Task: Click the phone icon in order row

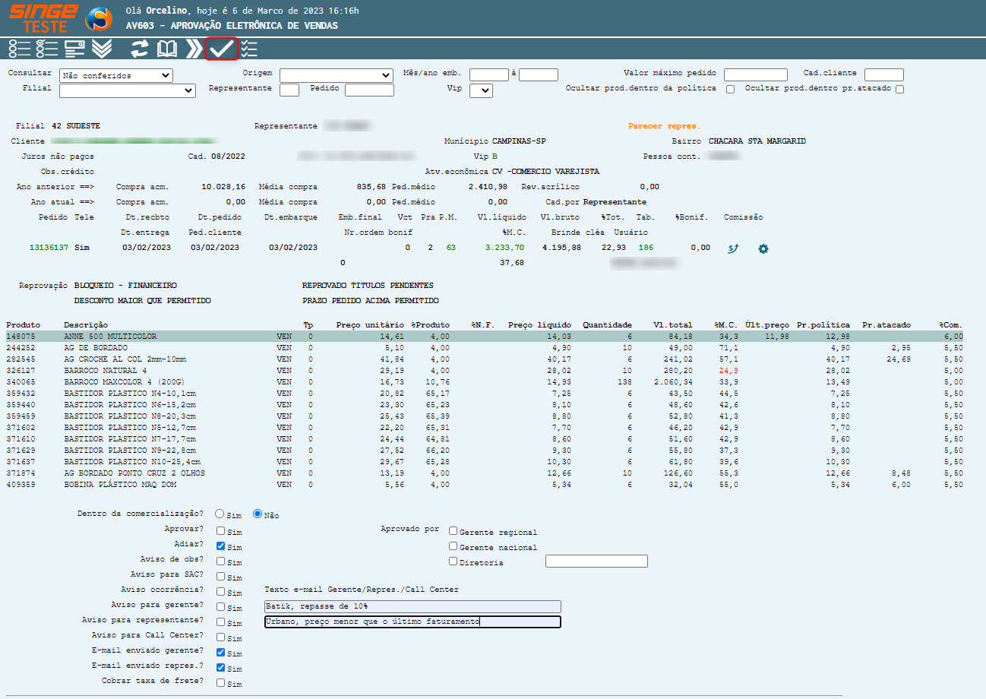Action: point(733,248)
